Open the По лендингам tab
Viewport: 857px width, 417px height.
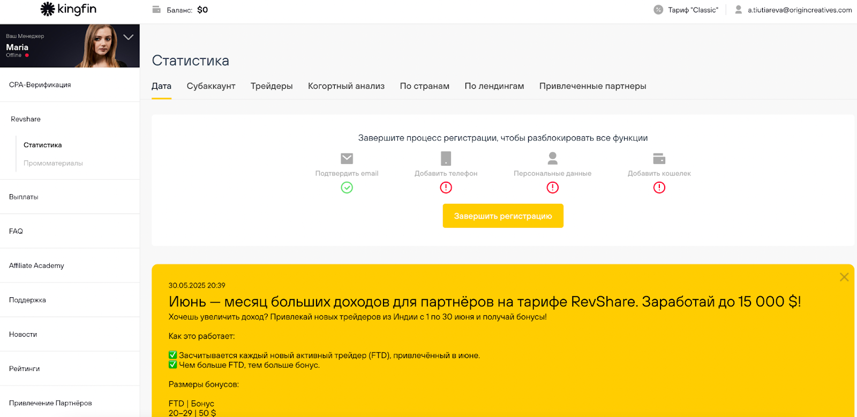tap(494, 86)
